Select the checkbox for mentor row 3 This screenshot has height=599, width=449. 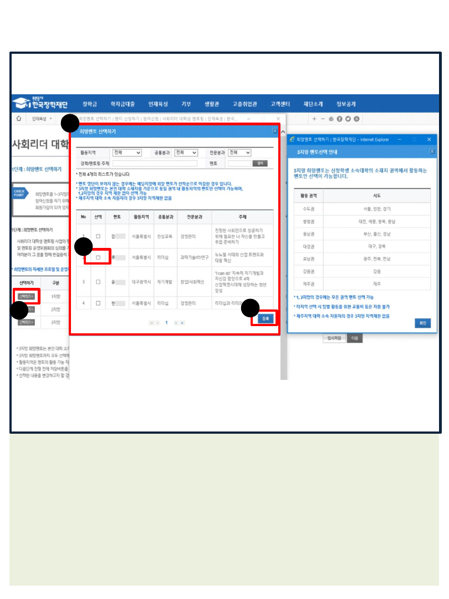tap(98, 282)
